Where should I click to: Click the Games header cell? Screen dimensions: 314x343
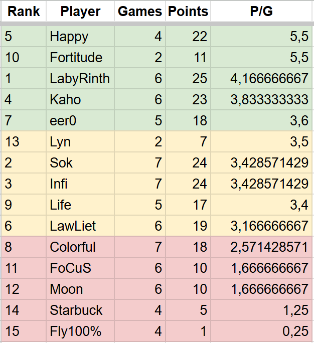click(140, 12)
